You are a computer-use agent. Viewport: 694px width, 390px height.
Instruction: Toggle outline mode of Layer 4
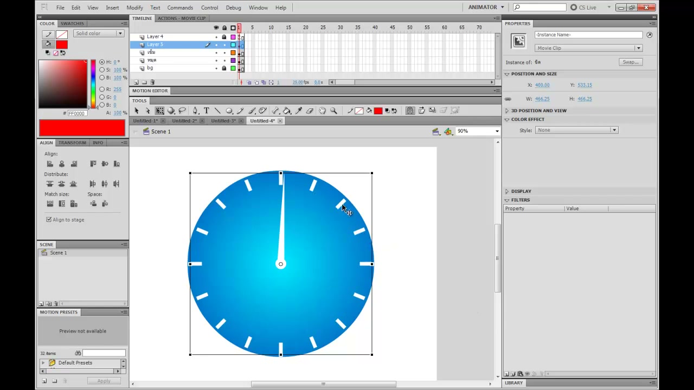[233, 37]
